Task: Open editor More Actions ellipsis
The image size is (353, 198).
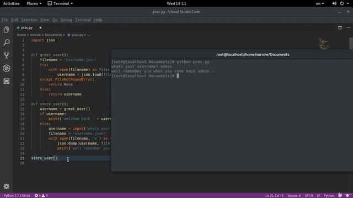Action: coord(348,28)
